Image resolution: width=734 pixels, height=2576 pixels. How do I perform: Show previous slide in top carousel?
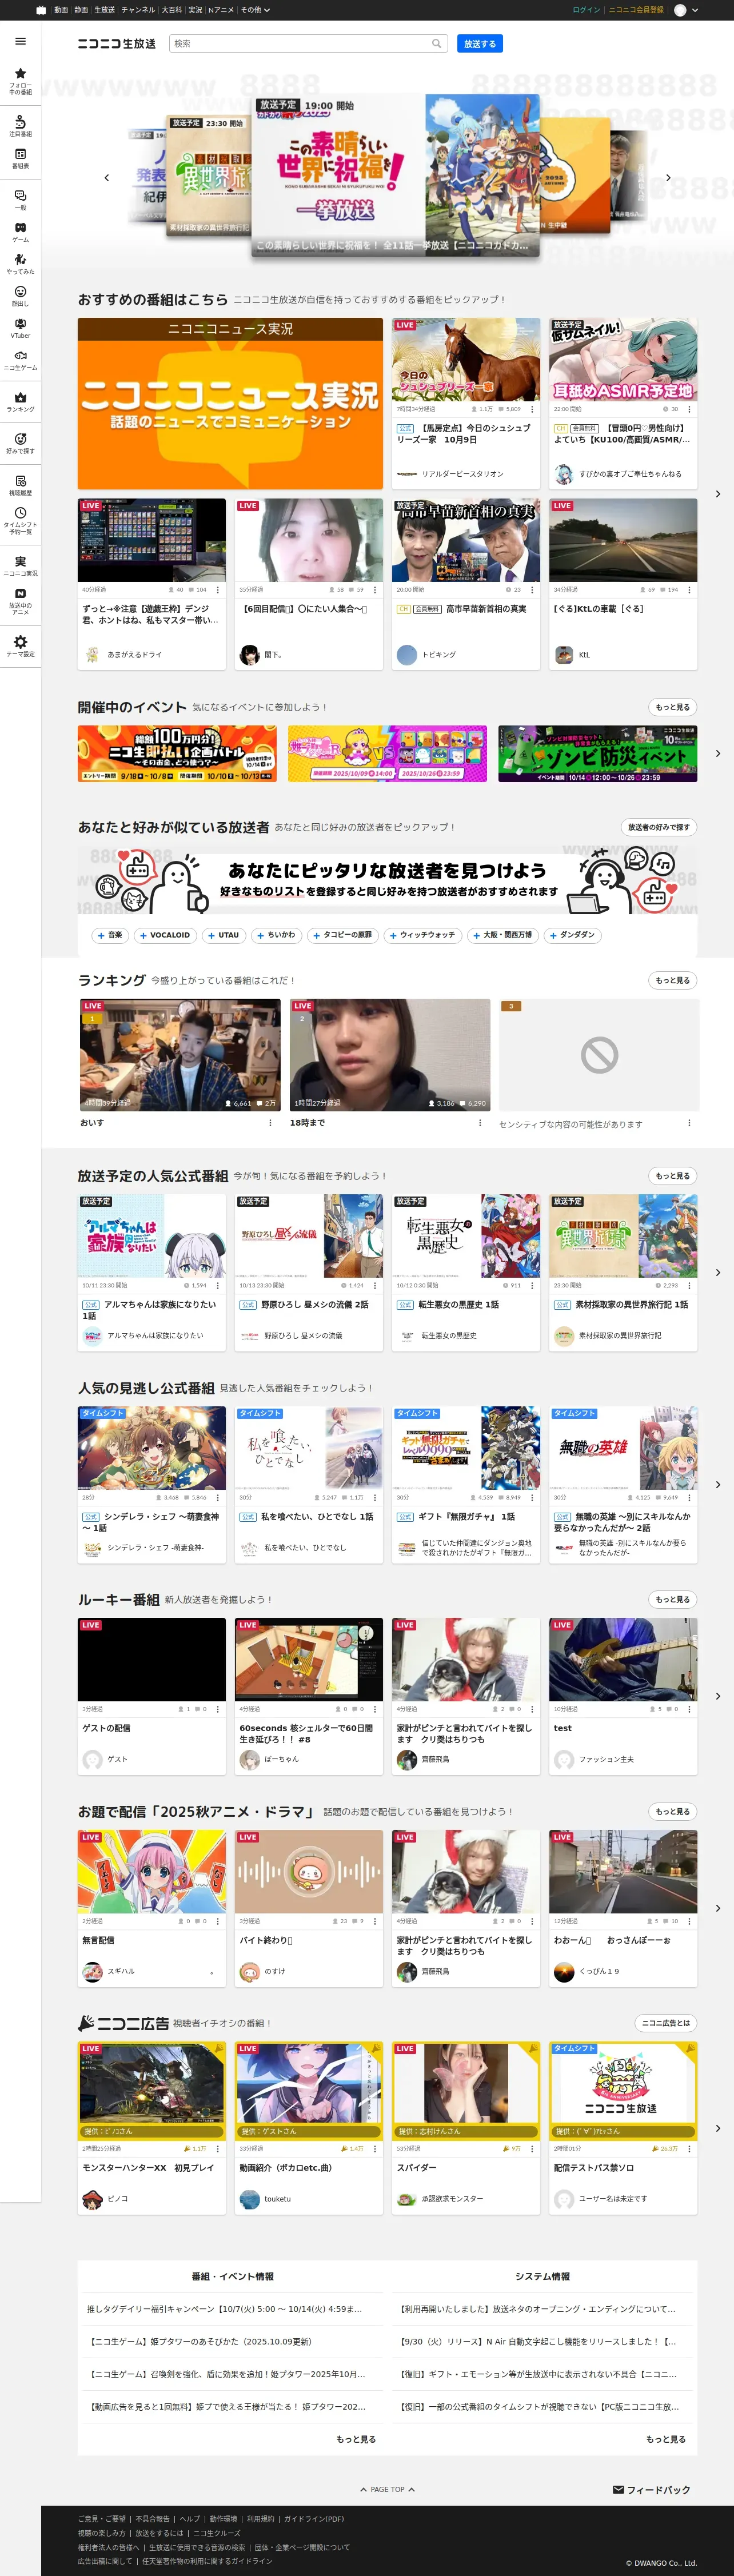pyautogui.click(x=107, y=177)
